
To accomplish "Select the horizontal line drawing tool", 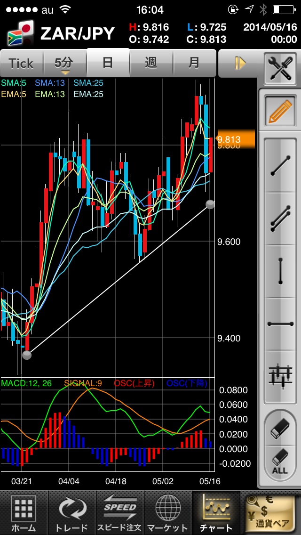I will (280, 324).
